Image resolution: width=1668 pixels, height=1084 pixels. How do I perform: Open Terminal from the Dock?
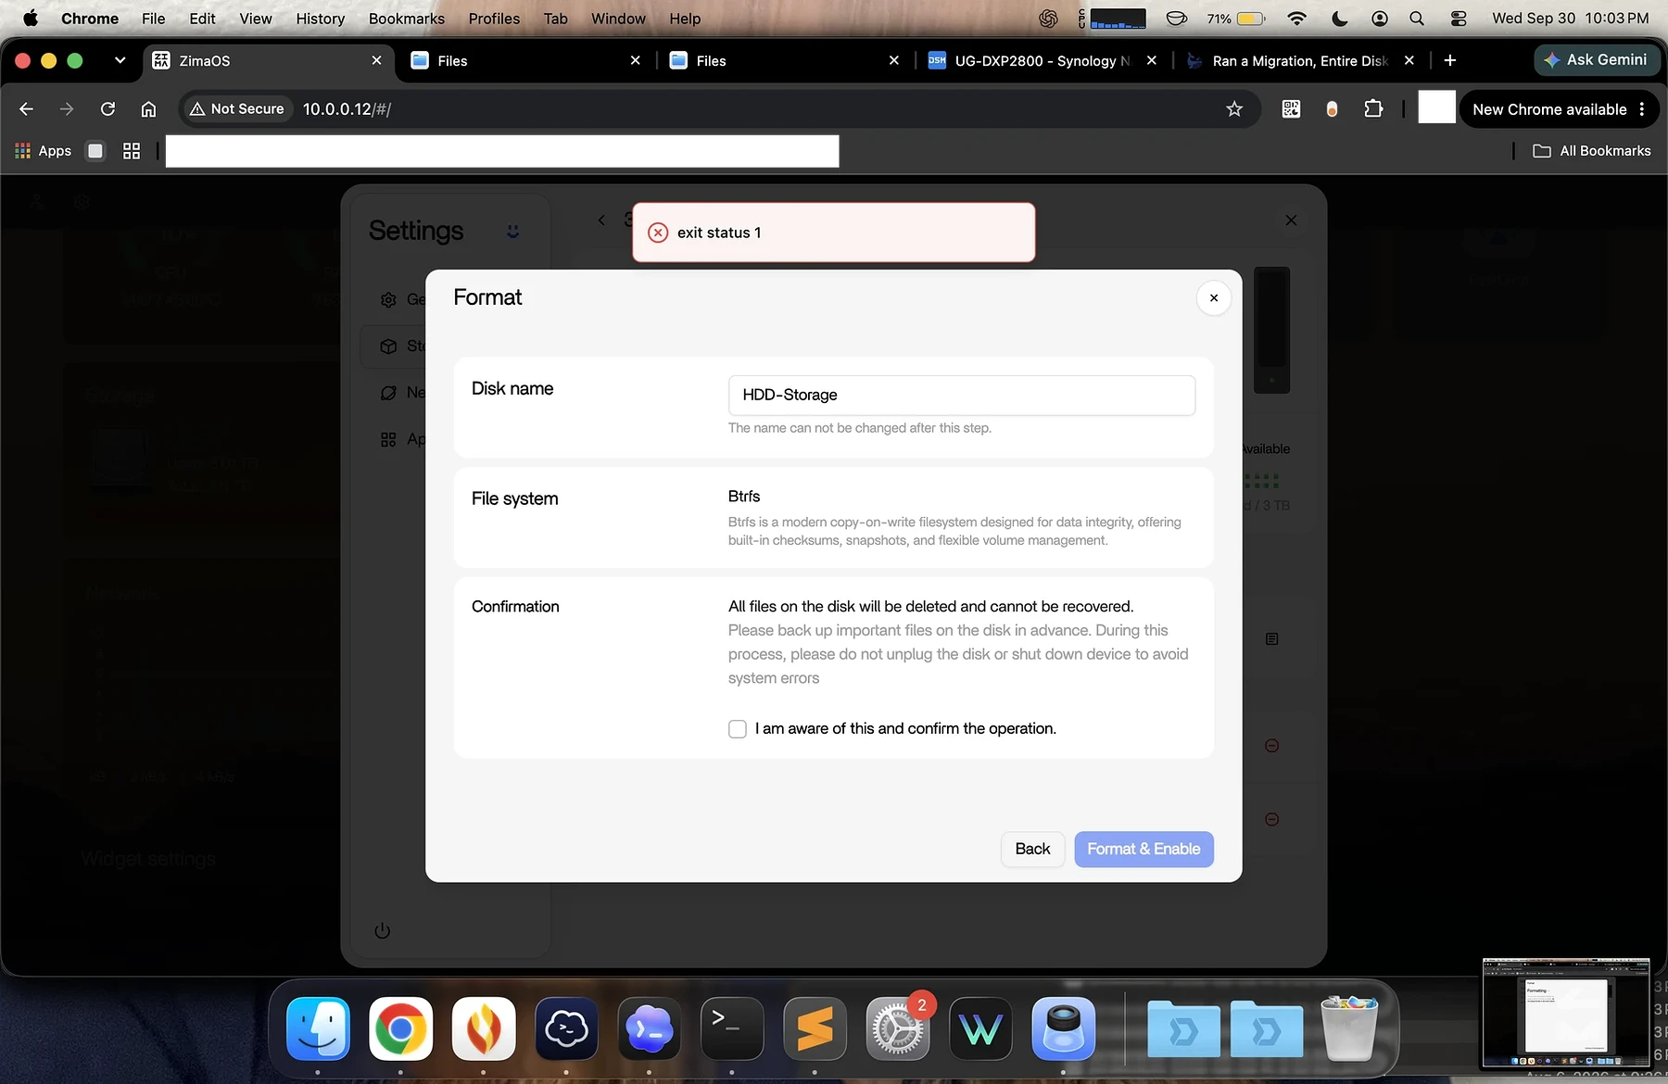pyautogui.click(x=732, y=1028)
